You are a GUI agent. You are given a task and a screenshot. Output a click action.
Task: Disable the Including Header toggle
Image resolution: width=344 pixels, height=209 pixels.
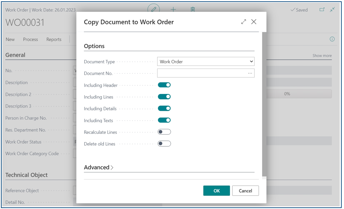pyautogui.click(x=164, y=85)
